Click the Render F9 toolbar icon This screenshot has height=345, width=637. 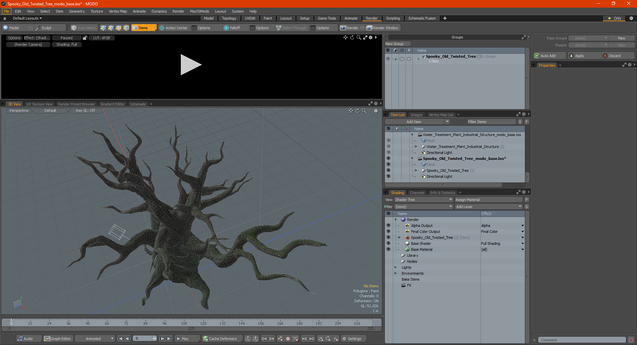[x=343, y=28]
